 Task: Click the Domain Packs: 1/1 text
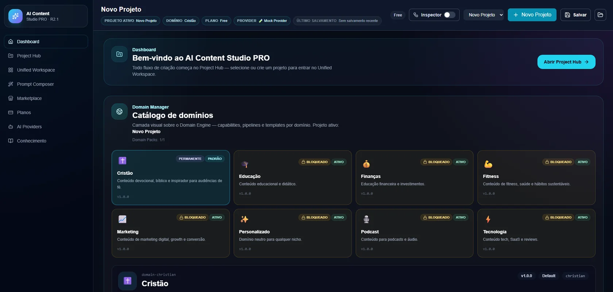tap(149, 140)
